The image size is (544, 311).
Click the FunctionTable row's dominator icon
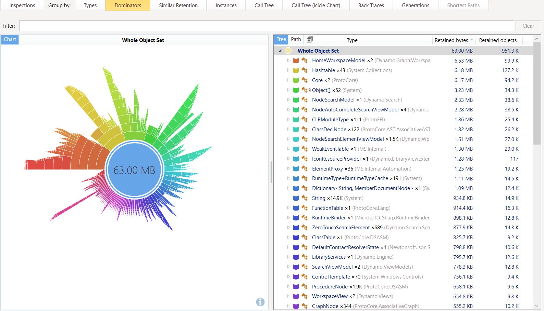(305, 208)
